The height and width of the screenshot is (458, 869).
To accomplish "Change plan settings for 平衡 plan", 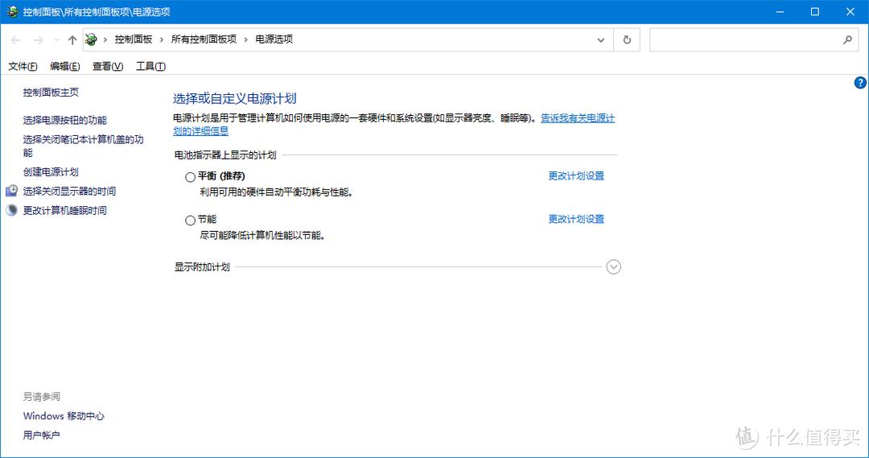I will 576,175.
